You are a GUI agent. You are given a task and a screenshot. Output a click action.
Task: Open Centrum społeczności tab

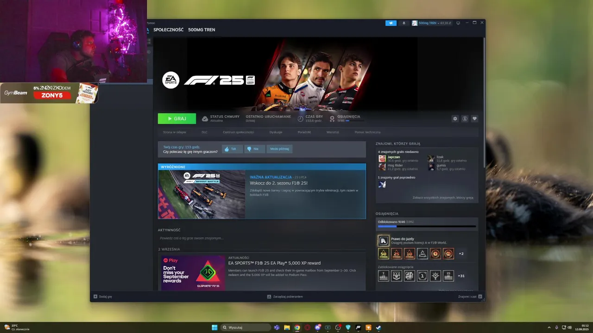(x=238, y=132)
